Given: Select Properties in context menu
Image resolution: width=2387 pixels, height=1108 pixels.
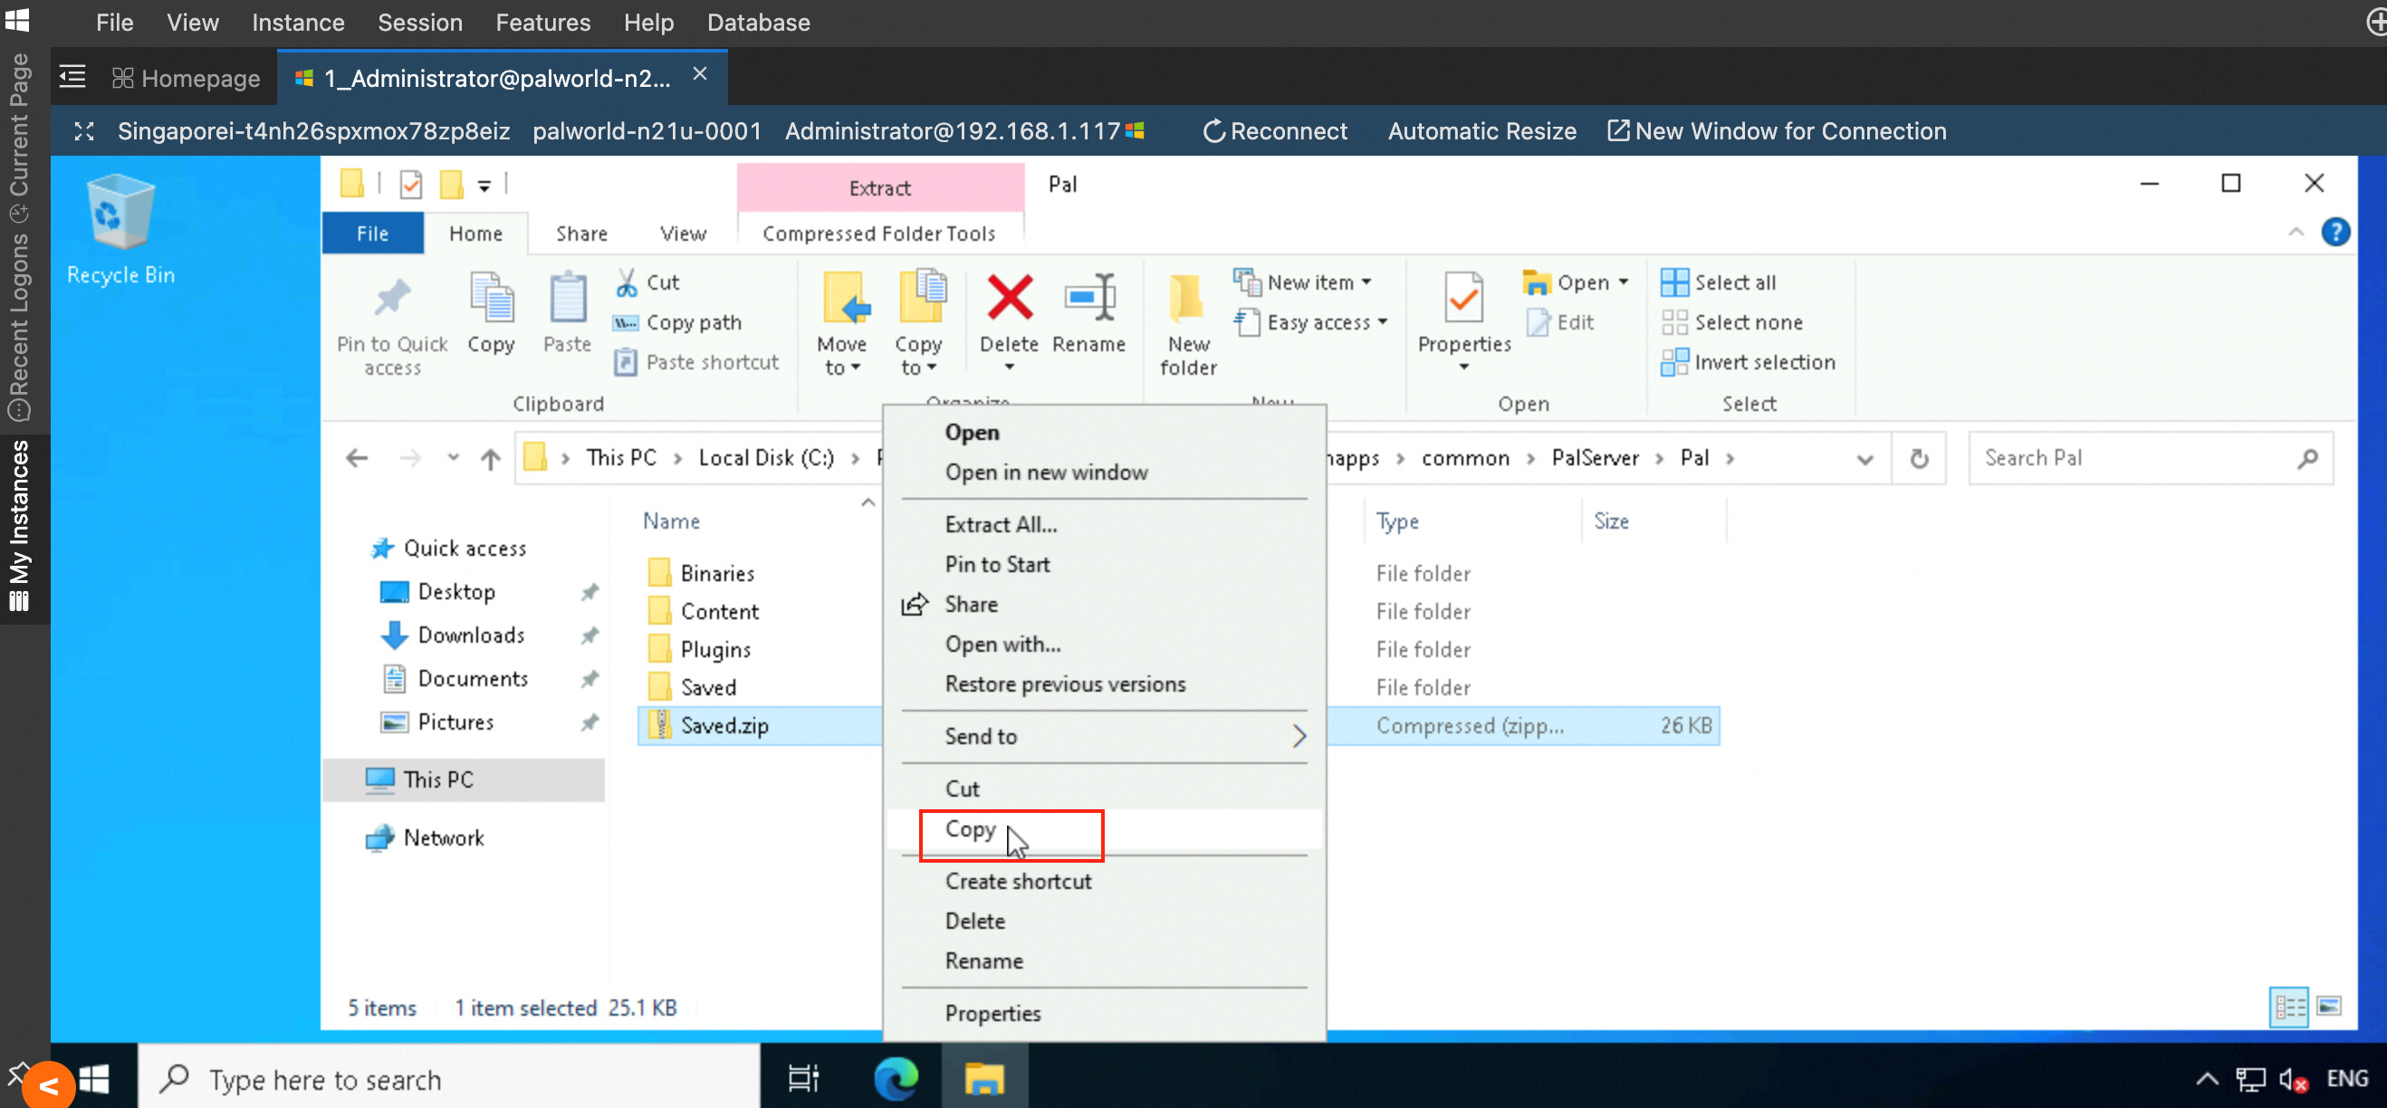Looking at the screenshot, I should tap(992, 1014).
